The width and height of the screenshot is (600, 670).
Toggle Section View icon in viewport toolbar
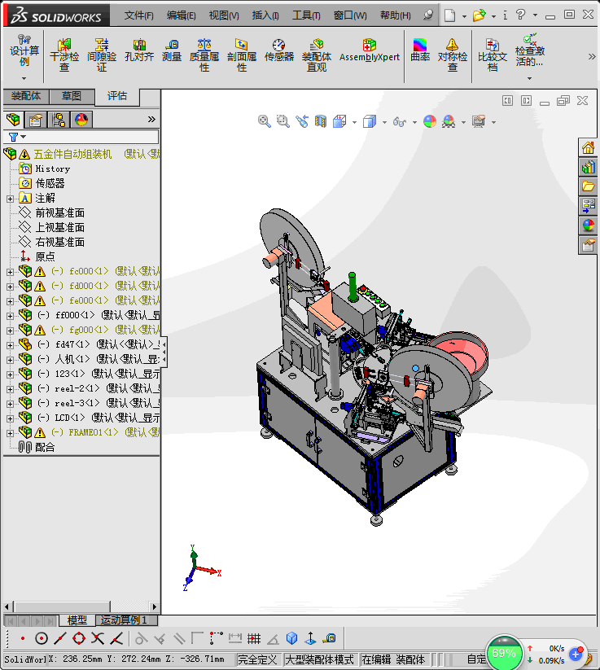321,121
